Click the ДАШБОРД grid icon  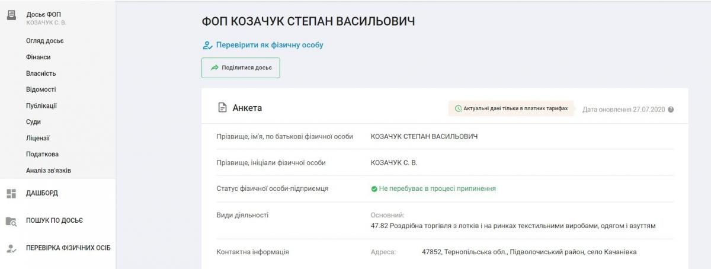click(x=11, y=193)
